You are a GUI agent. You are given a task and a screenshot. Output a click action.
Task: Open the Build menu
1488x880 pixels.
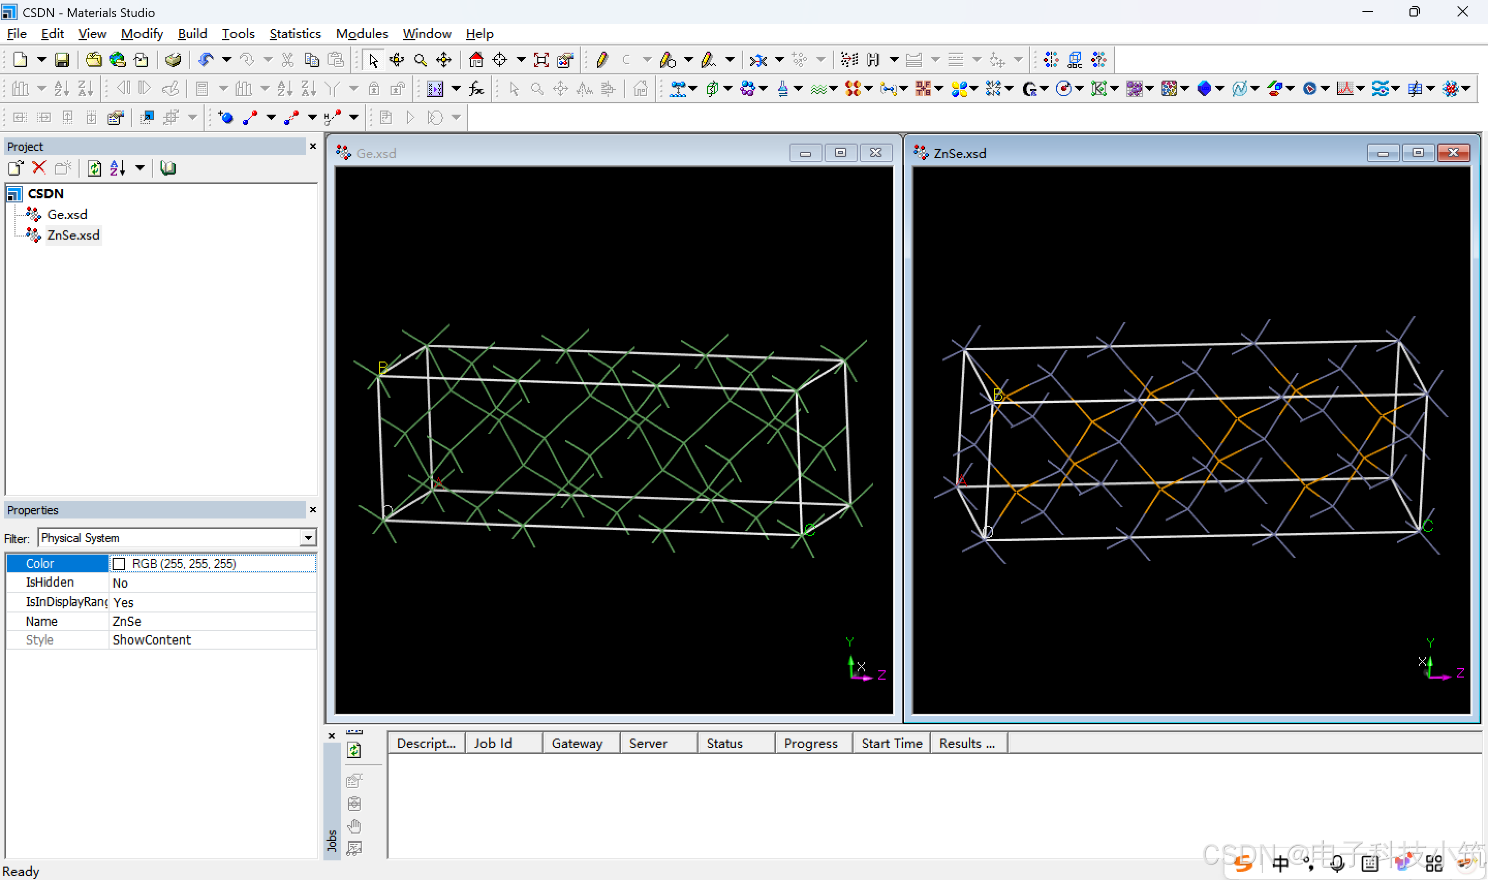point(192,34)
